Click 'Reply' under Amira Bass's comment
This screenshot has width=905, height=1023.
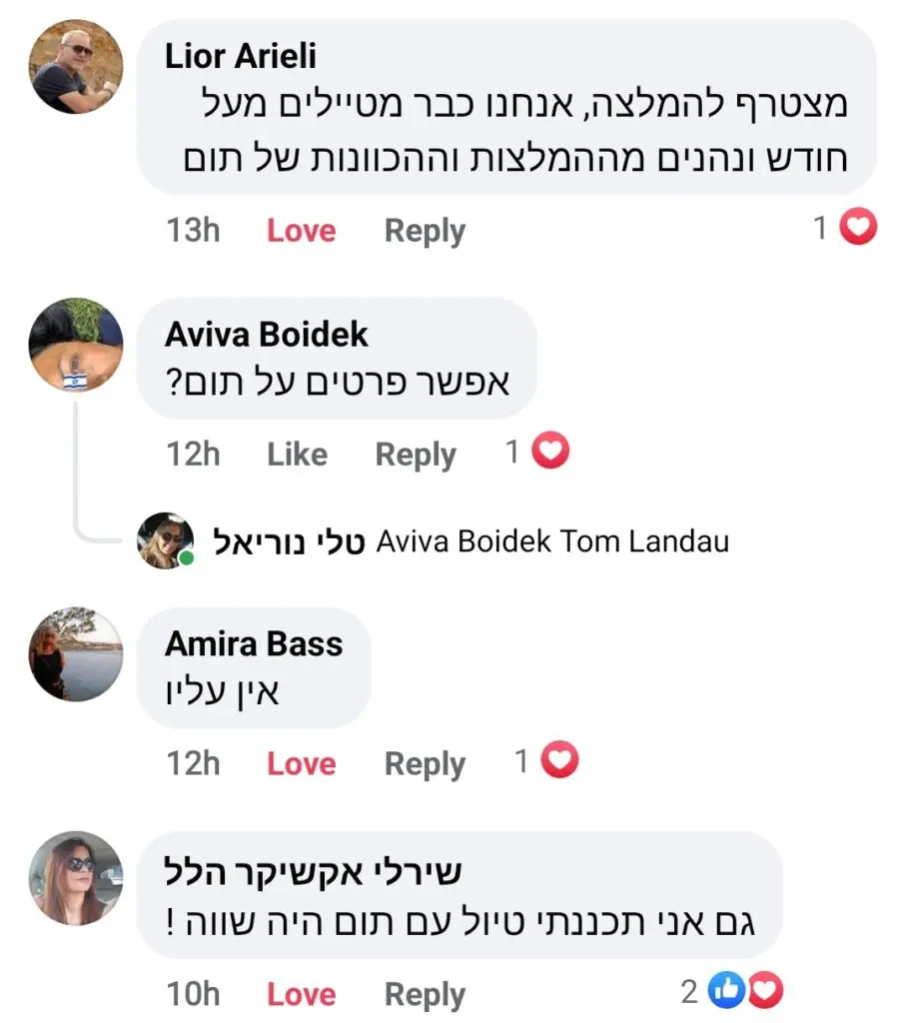coord(425,763)
